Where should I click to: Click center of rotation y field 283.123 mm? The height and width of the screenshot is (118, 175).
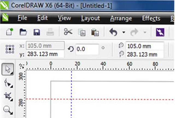click(145, 54)
